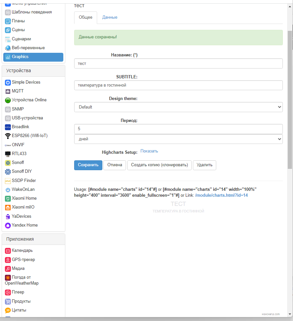
Task: Open the Веб-переменные globe icon
Action: click(x=8, y=48)
